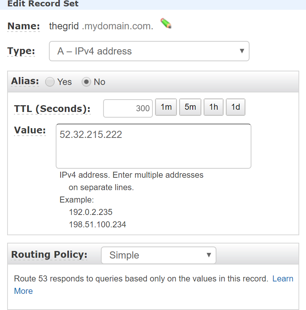306x310 pixels.
Task: Open the Routing Policy Simple dropdown
Action: 158,255
